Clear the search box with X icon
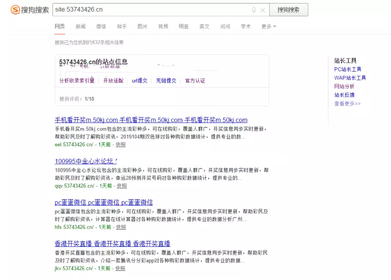This screenshot has width=391, height=280. click(x=263, y=10)
